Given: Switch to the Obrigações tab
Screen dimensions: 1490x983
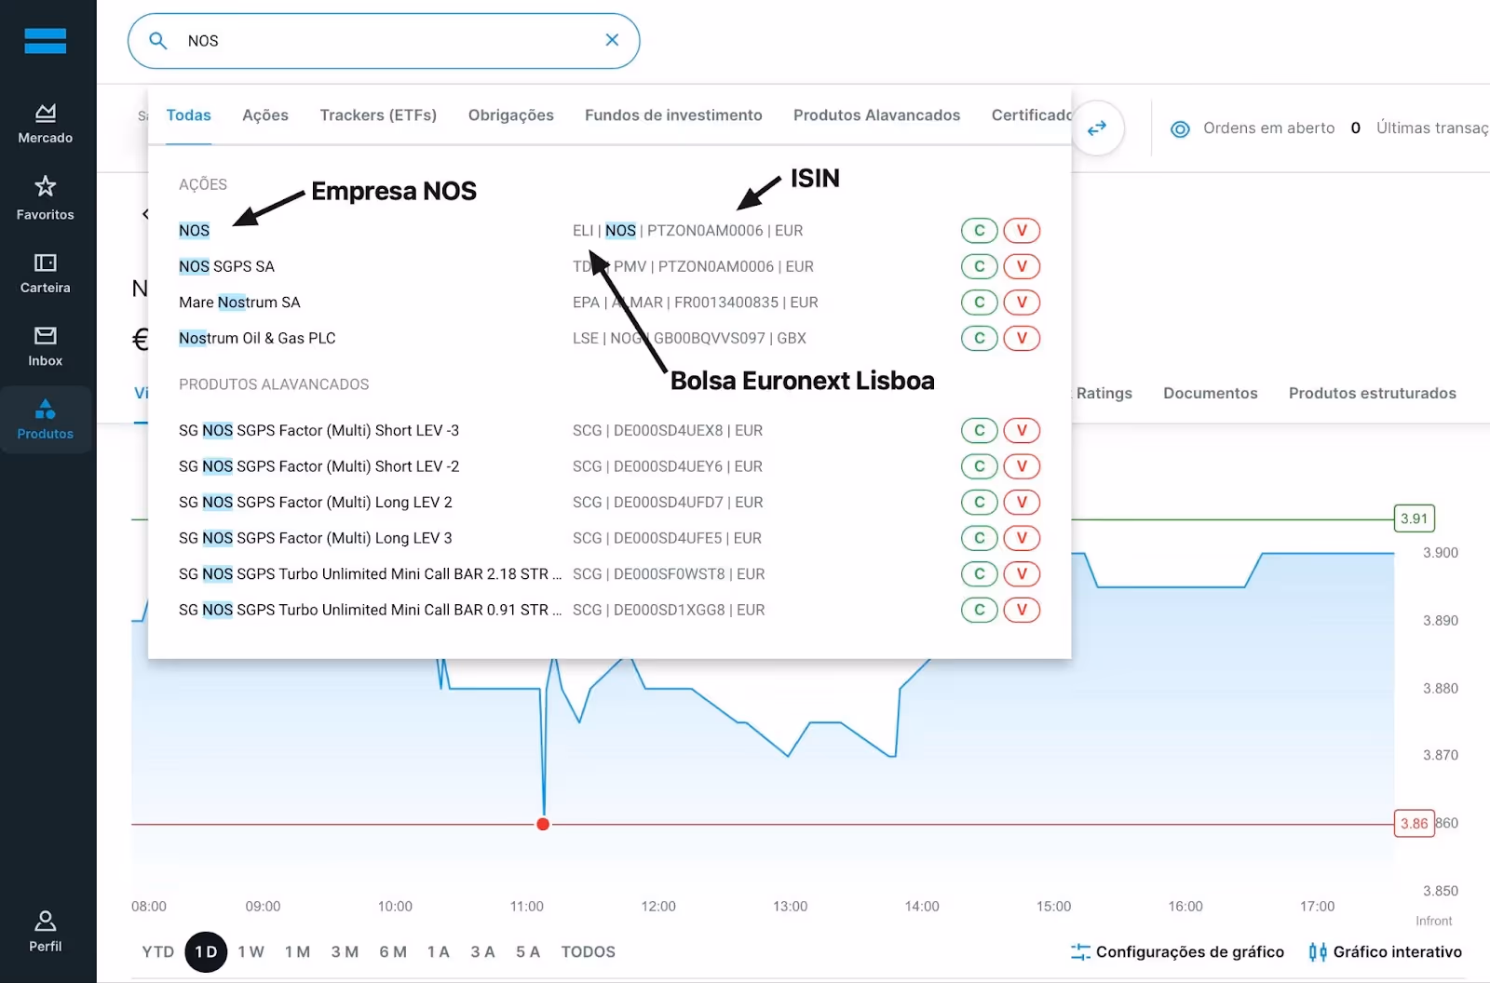Looking at the screenshot, I should point(511,115).
